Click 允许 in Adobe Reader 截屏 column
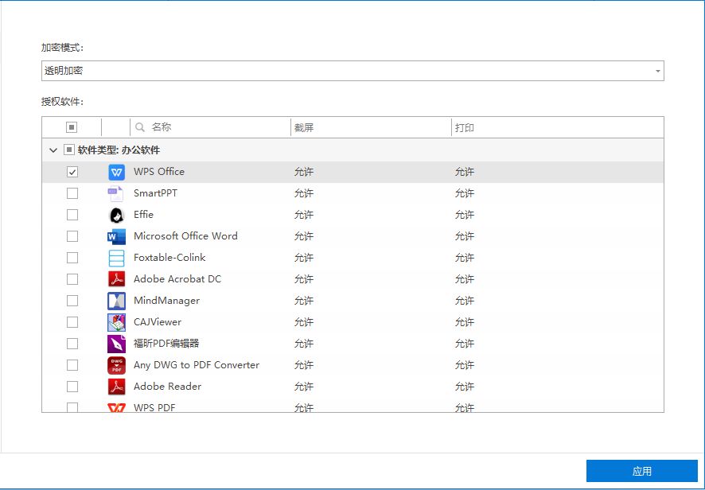The image size is (705, 490). [304, 386]
